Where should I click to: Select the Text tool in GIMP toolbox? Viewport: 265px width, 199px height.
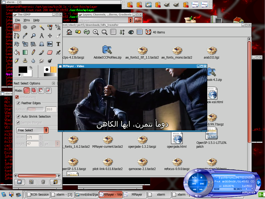pos(58,44)
